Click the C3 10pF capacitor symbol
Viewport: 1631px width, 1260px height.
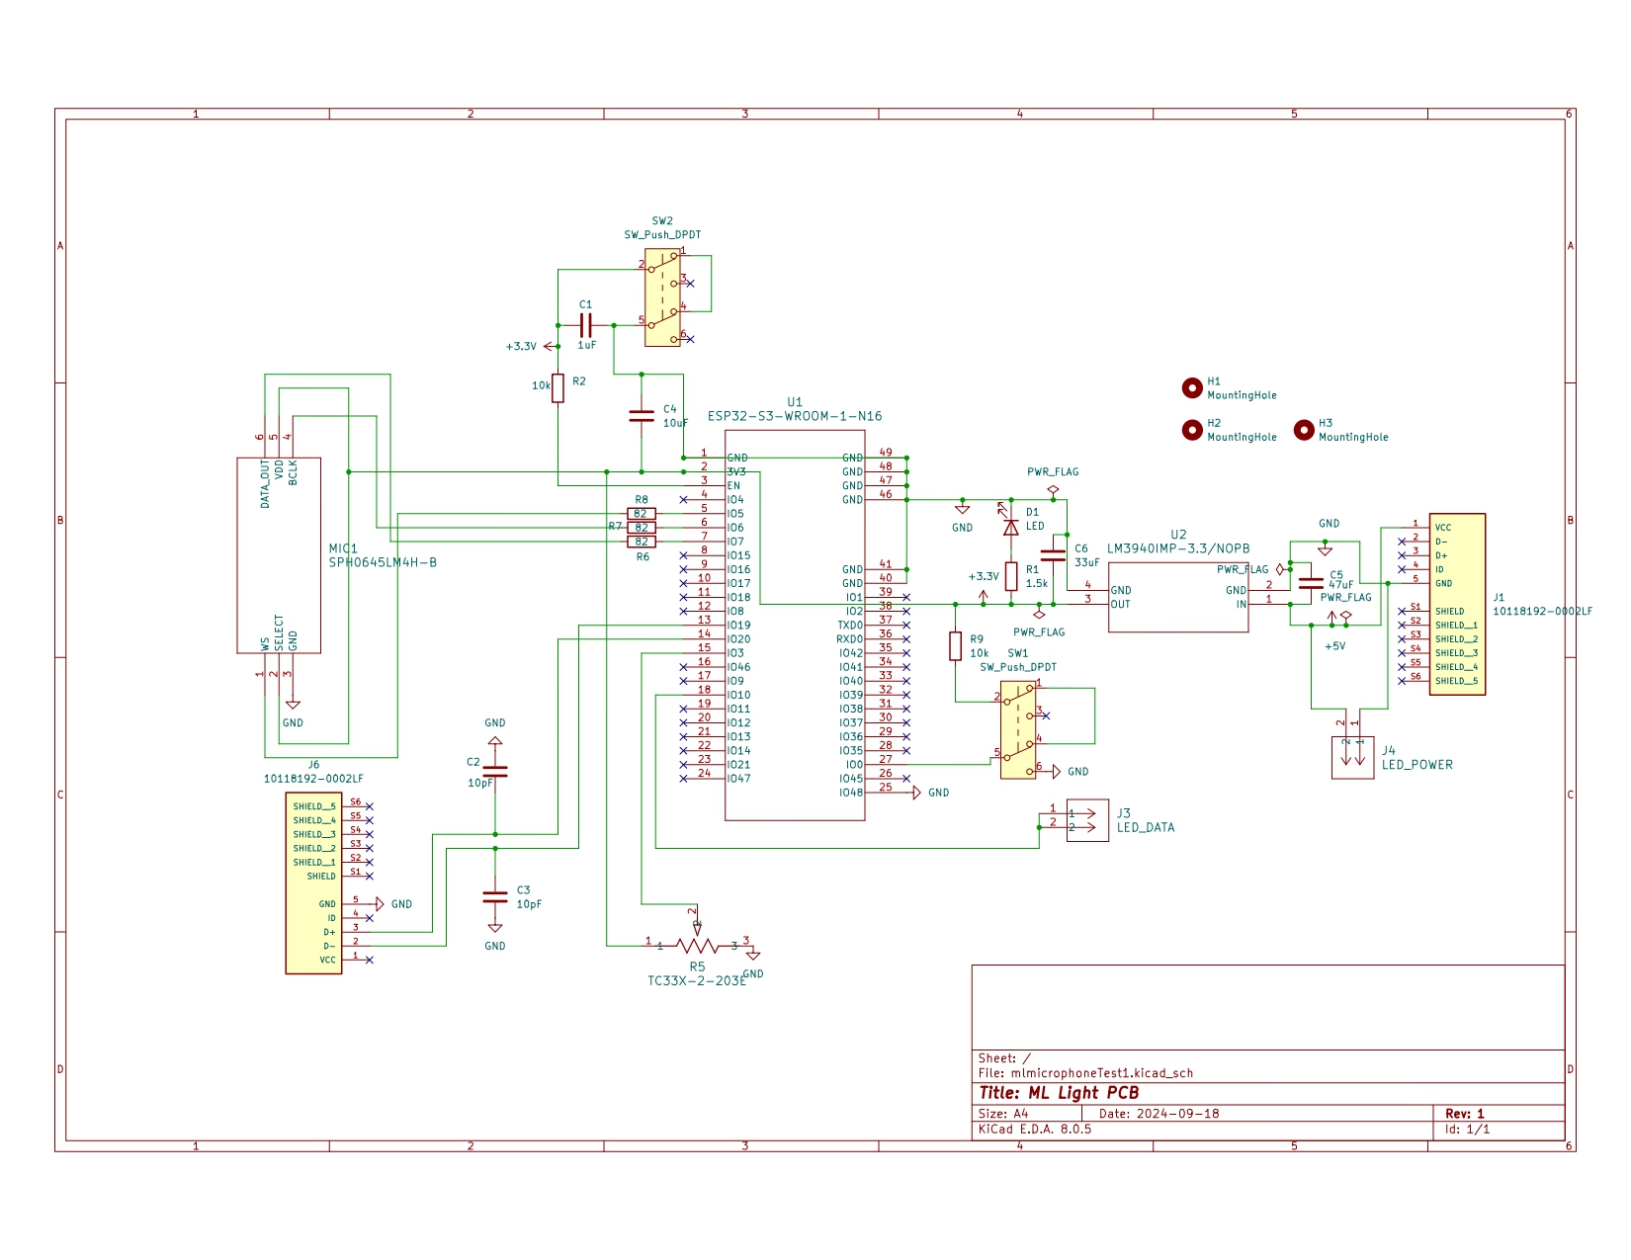tap(495, 897)
